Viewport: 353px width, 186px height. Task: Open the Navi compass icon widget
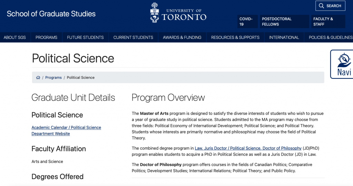(x=344, y=61)
